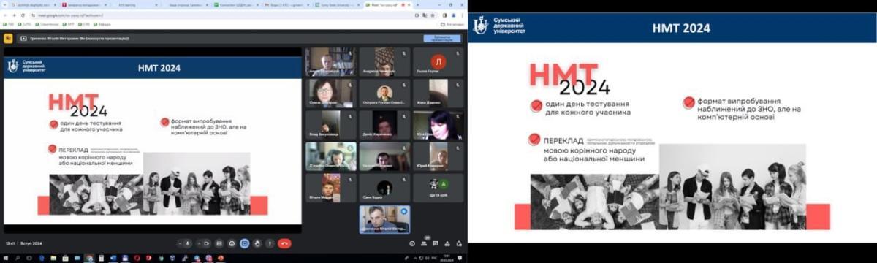
Task: Click the highlighted present screen button
Action: [x=245, y=243]
